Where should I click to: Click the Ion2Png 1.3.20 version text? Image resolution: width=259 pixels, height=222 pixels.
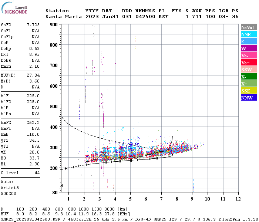pyautogui.click(x=240, y=219)
